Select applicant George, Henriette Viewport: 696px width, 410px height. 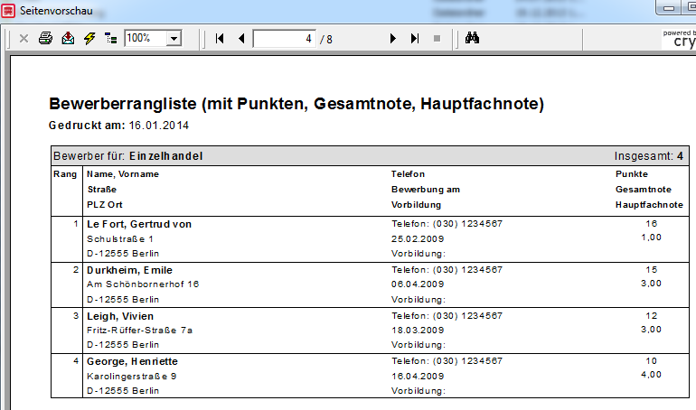[x=132, y=362]
